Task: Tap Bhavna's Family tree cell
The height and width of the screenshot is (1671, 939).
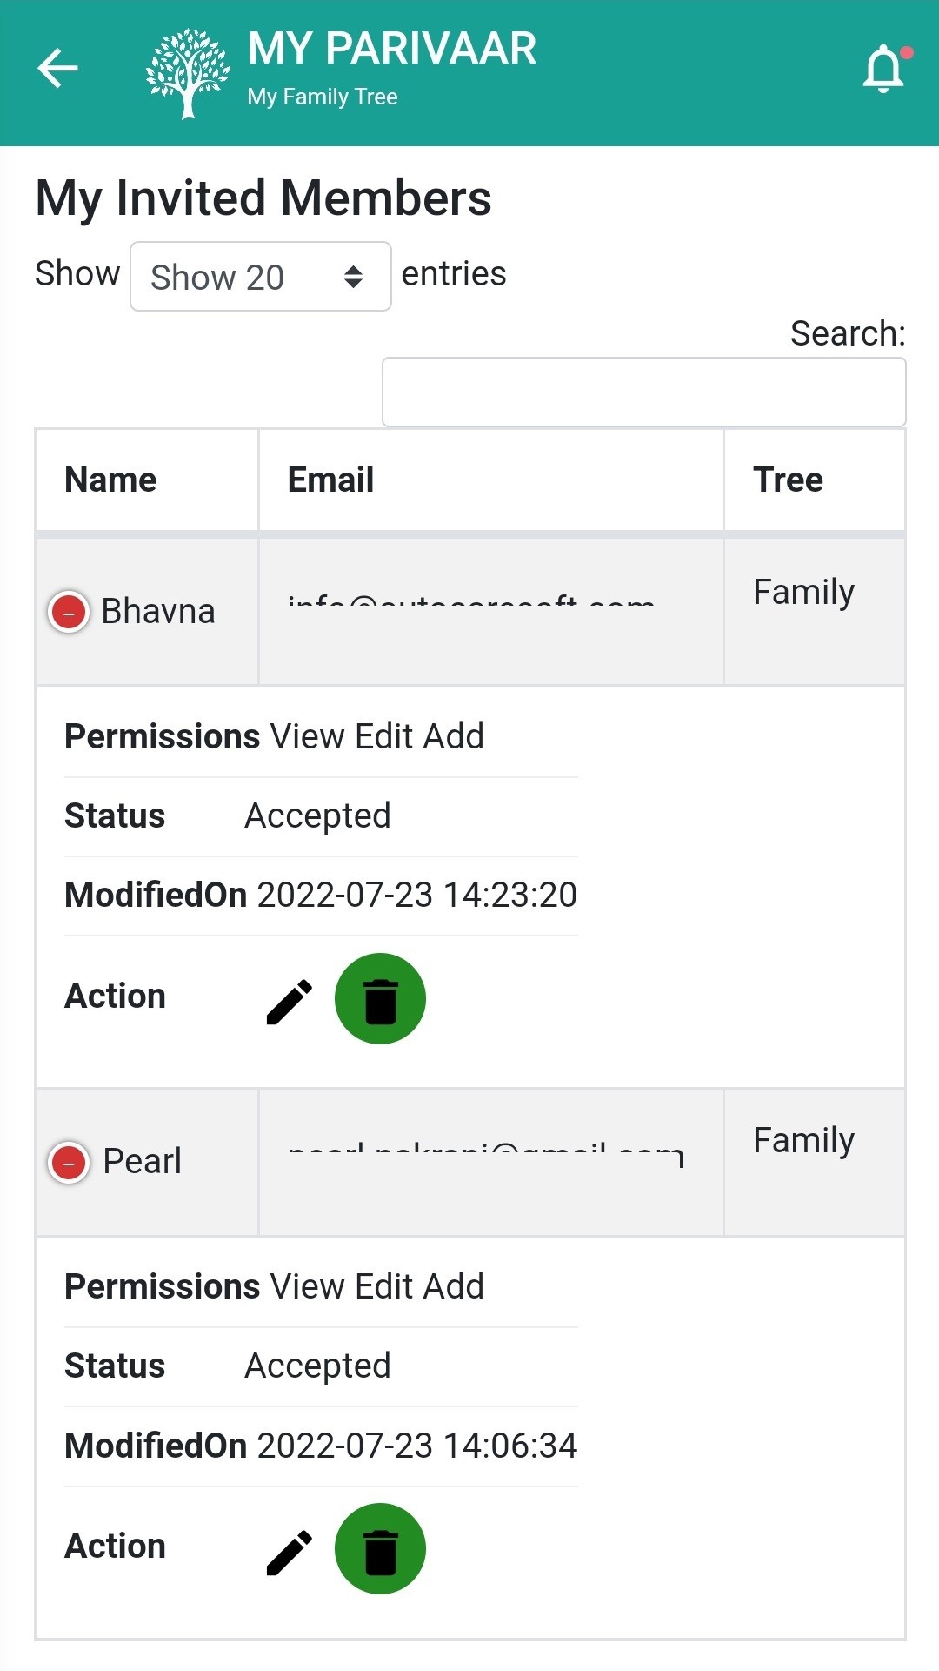Action: pyautogui.click(x=803, y=592)
